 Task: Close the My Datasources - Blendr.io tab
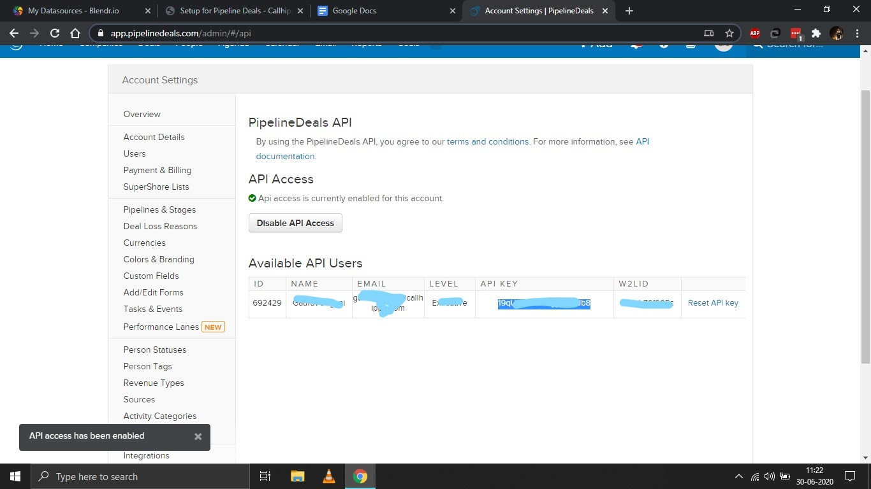point(149,11)
